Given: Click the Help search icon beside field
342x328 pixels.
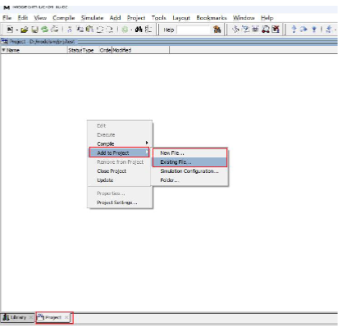Looking at the screenshot, I should pos(217,30).
